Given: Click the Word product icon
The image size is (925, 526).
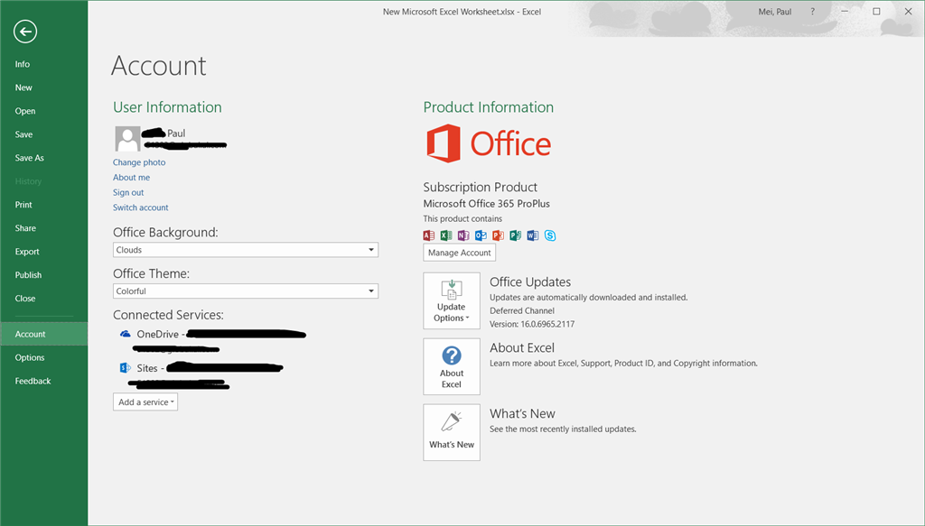Looking at the screenshot, I should 533,235.
